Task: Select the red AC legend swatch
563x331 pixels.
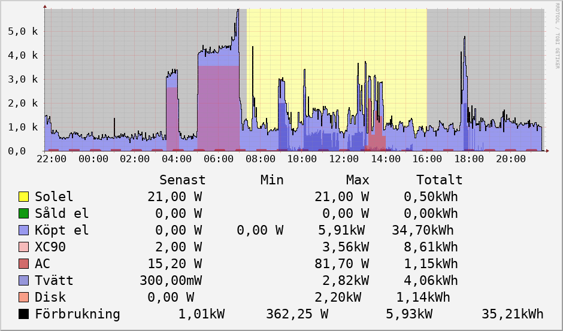Action: pyautogui.click(x=24, y=264)
